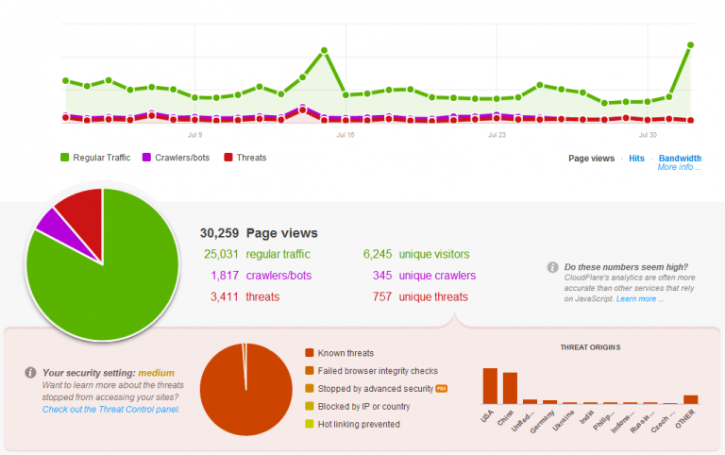This screenshot has height=455, width=725.
Task: Click the 'India' axis label
Action: (587, 416)
